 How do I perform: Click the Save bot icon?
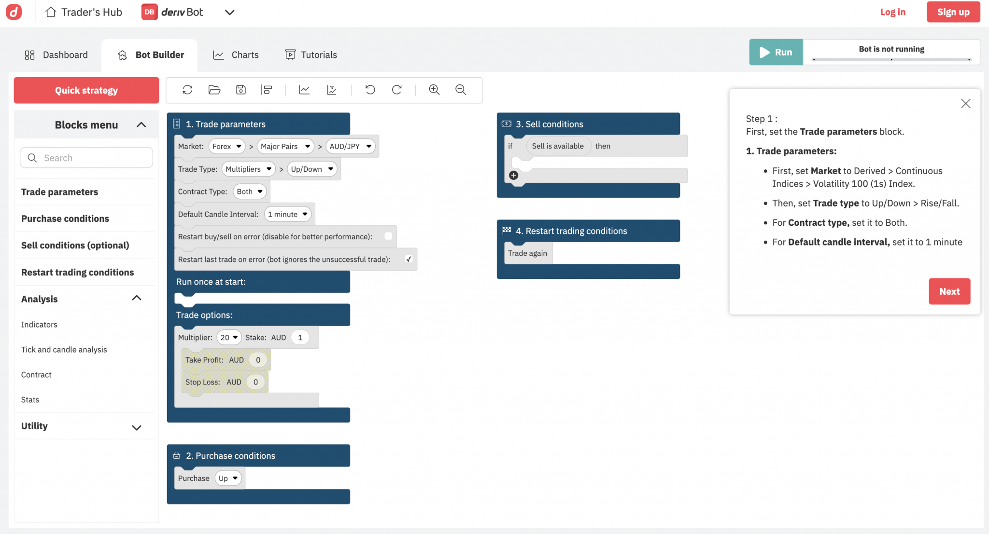pos(240,90)
